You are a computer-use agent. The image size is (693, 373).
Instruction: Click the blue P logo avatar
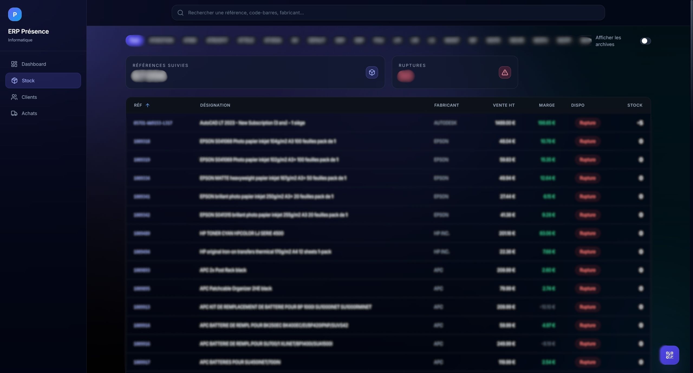tap(15, 14)
